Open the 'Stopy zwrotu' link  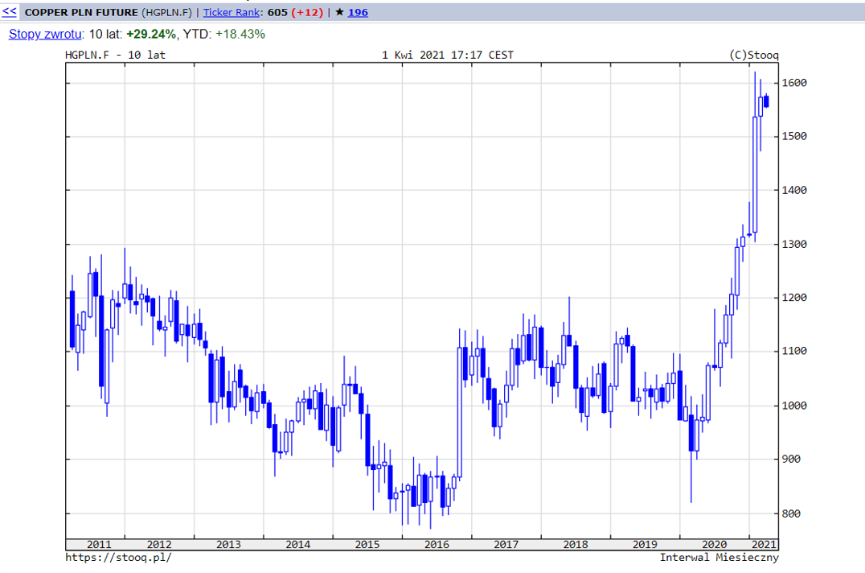pyautogui.click(x=45, y=35)
